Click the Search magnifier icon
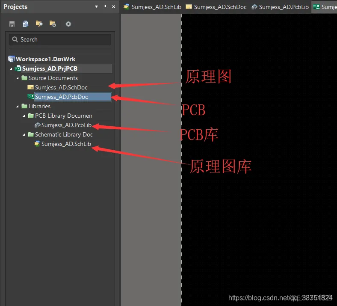Screen dimensions: 337x306 [15, 39]
